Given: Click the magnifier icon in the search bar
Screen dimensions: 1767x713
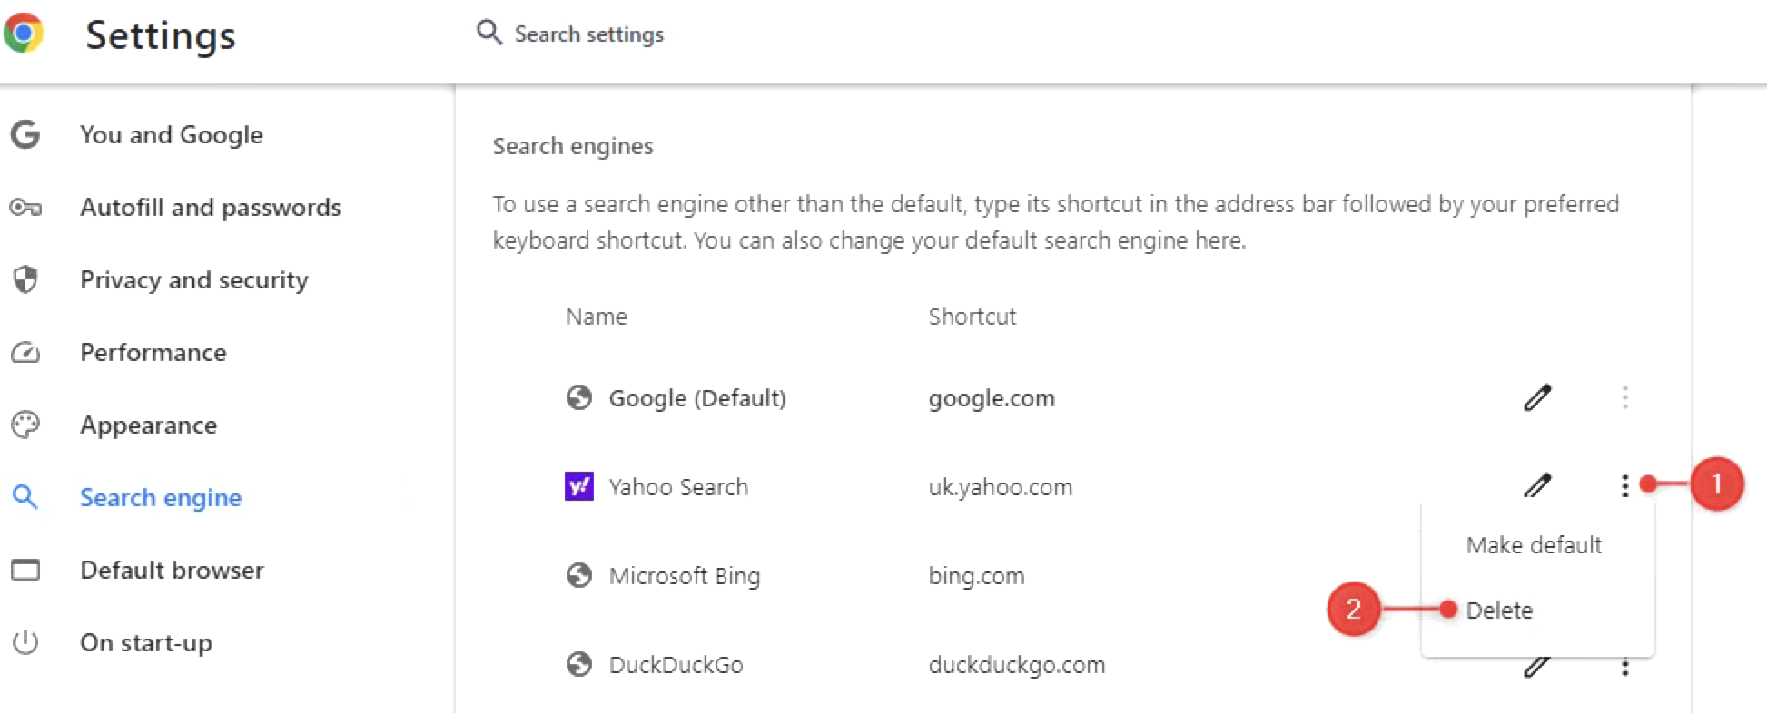Looking at the screenshot, I should pyautogui.click(x=489, y=33).
